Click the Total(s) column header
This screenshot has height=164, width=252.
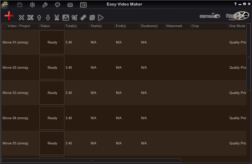click(x=71, y=26)
